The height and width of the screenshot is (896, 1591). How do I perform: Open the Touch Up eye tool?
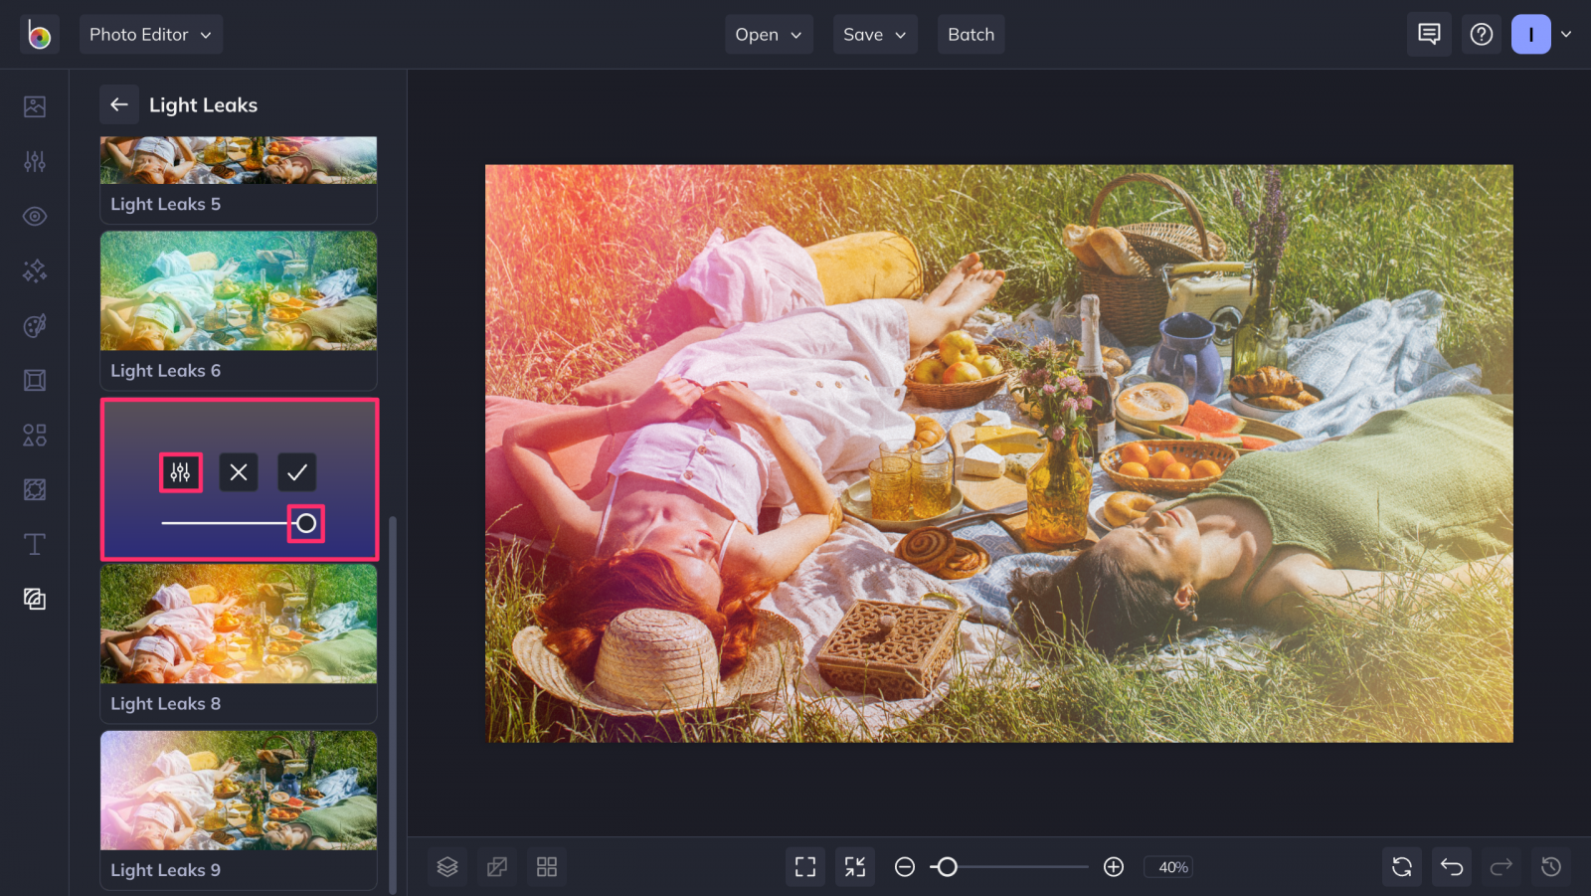click(34, 216)
